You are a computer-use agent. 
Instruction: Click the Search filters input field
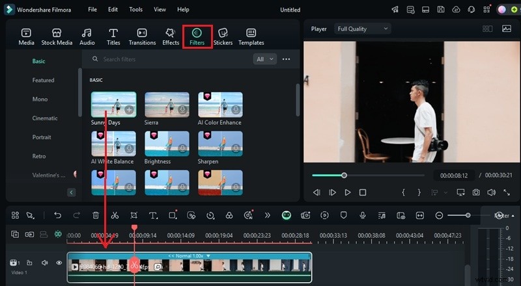point(169,59)
